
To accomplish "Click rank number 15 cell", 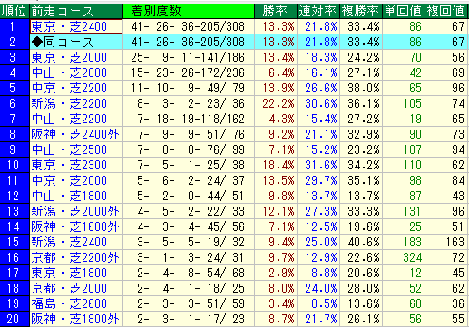I will 15,242.
